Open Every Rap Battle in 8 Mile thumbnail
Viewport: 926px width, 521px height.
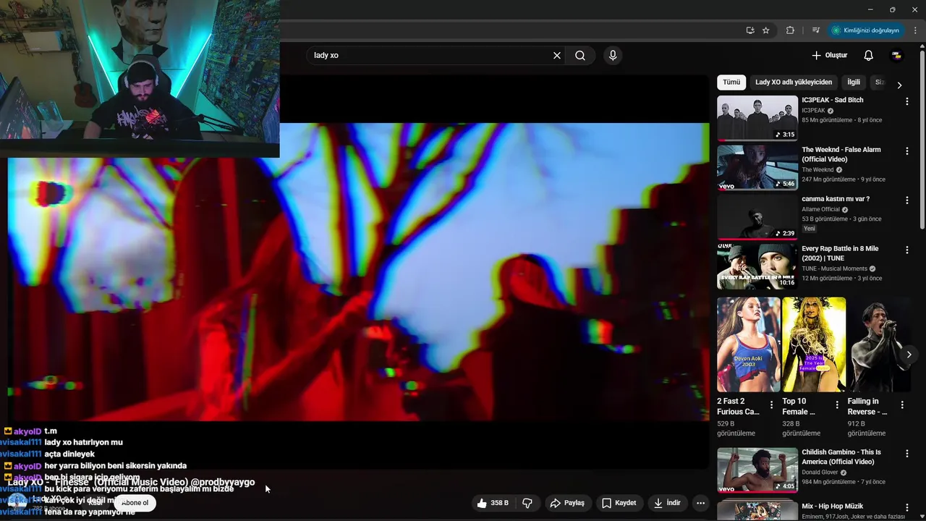tap(757, 267)
